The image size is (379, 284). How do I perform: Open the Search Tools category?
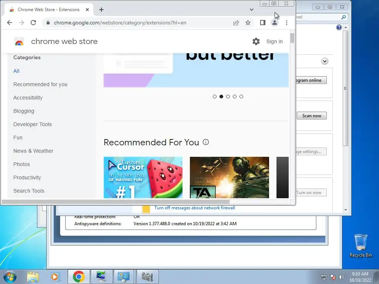pyautogui.click(x=29, y=191)
